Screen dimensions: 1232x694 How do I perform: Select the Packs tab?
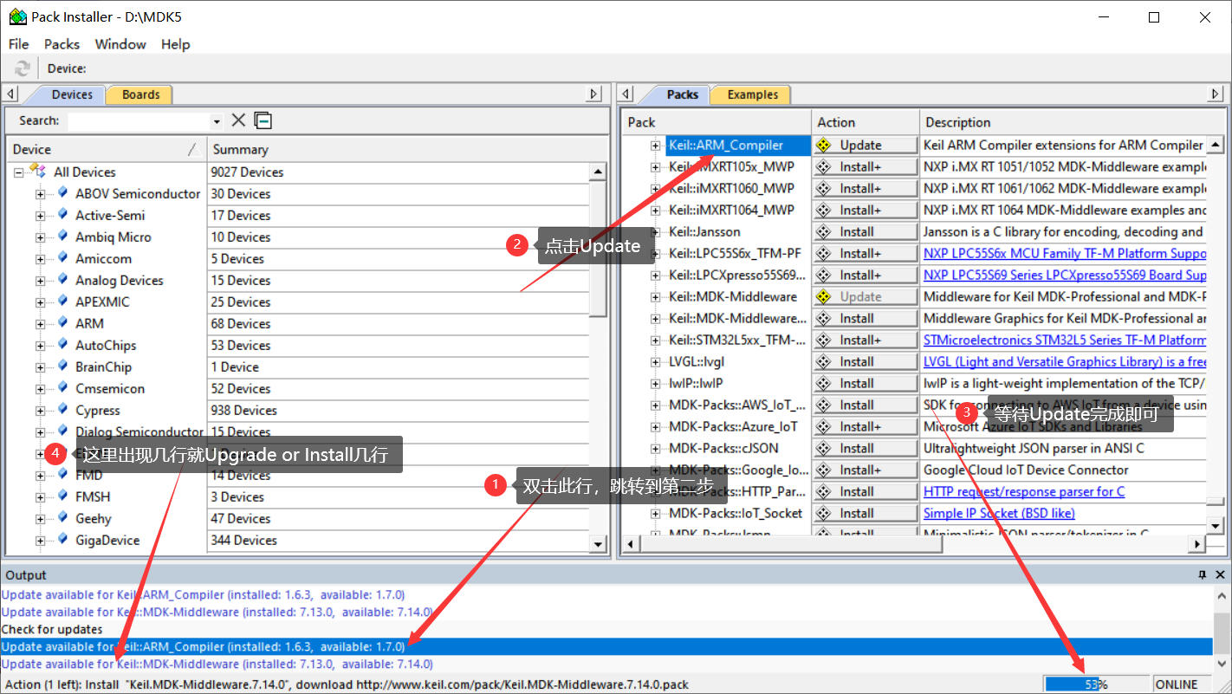click(x=680, y=94)
